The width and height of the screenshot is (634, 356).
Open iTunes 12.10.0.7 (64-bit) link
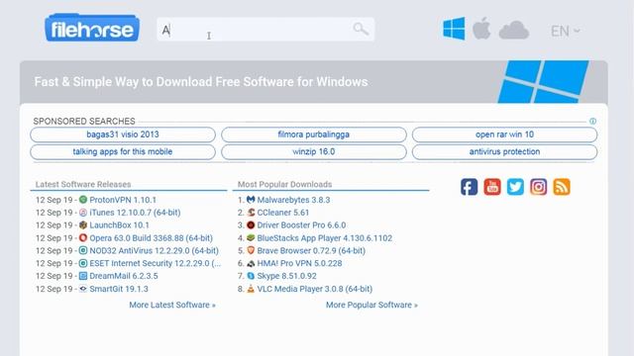point(135,213)
